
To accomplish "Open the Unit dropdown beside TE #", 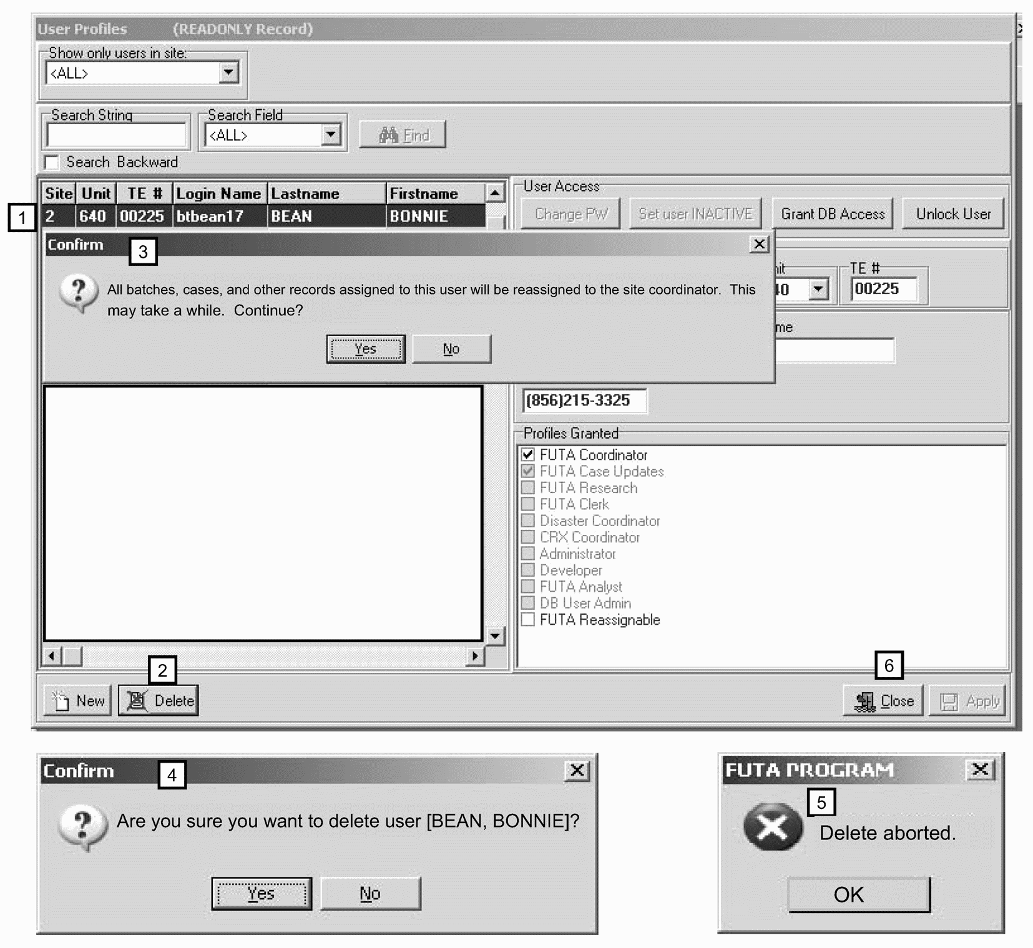I will tap(818, 289).
